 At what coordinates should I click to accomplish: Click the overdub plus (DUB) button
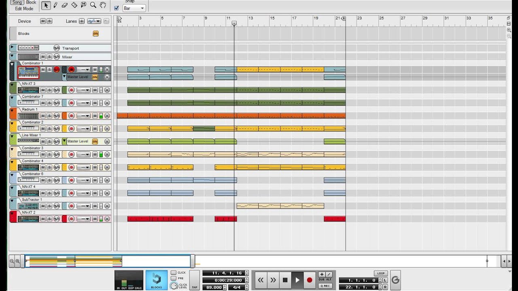point(322,274)
